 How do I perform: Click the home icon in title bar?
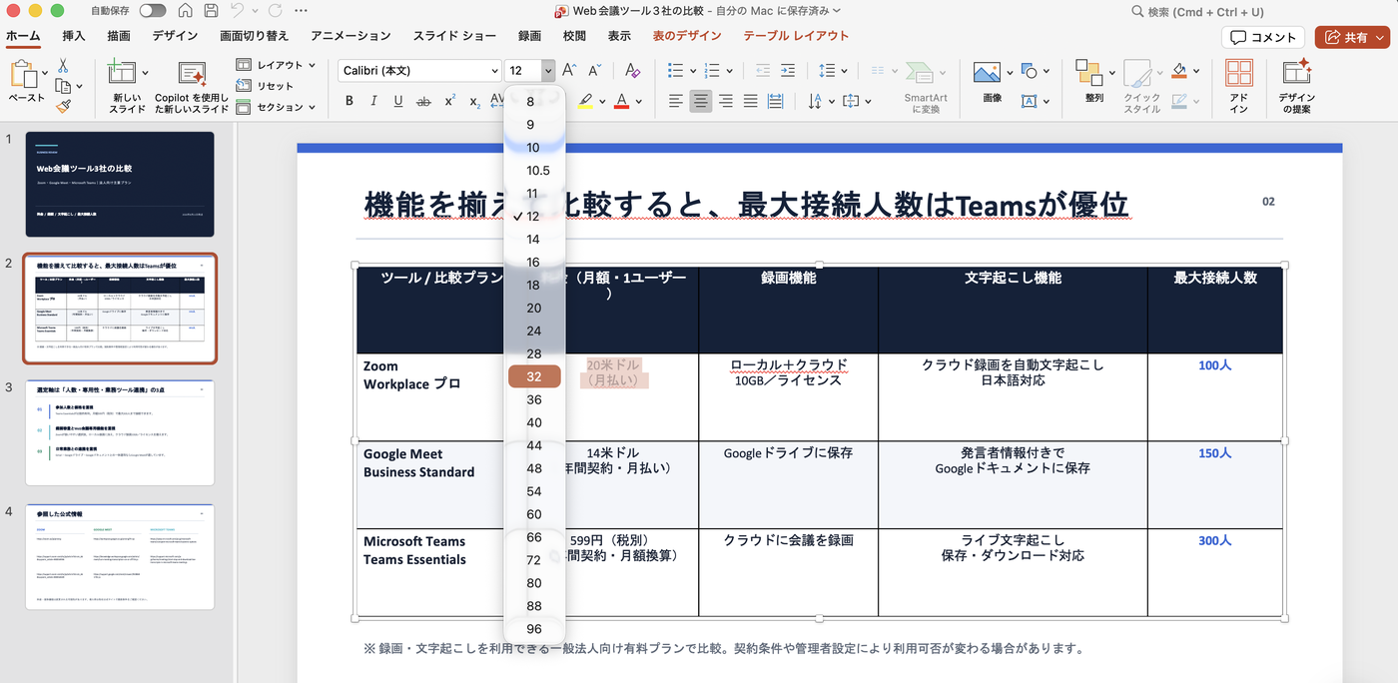click(x=185, y=11)
